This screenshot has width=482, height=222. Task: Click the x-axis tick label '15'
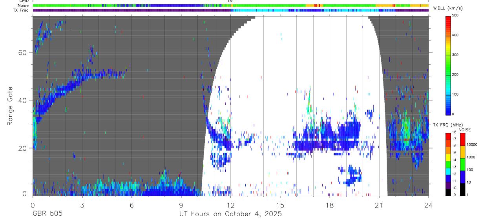pos(280,205)
